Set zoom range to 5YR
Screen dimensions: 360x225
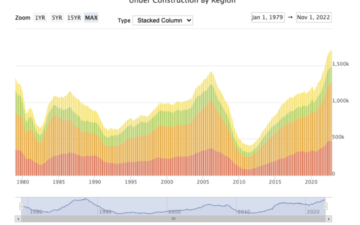[x=57, y=18]
